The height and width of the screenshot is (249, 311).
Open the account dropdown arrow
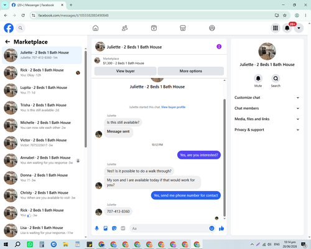299,28
